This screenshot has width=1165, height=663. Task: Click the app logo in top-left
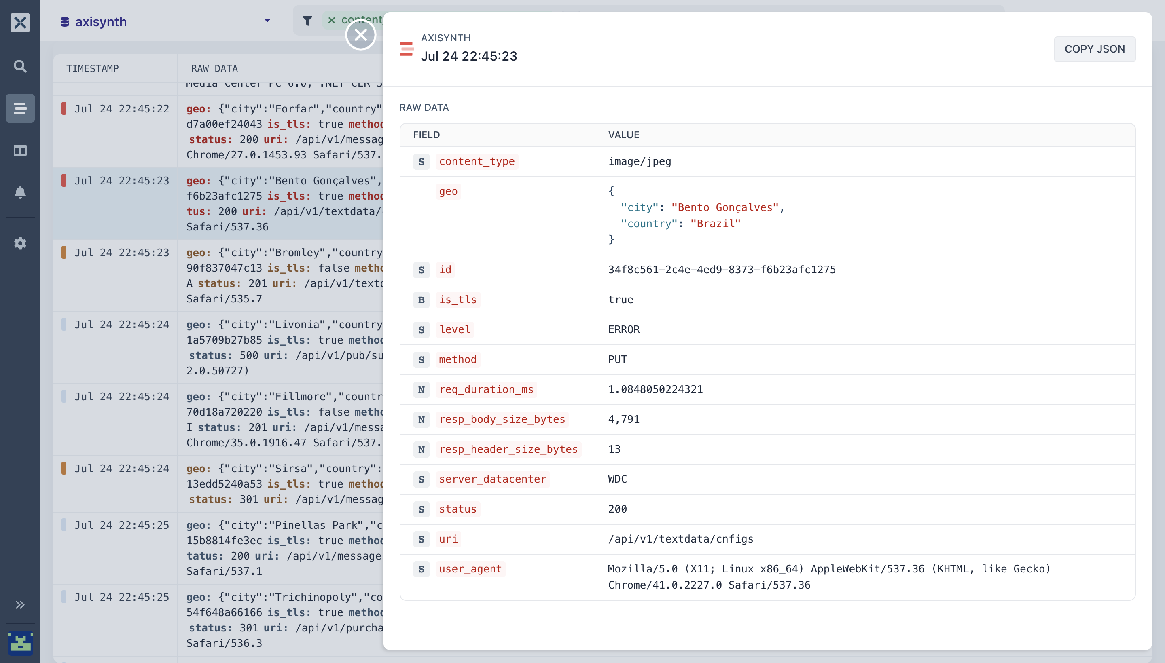point(20,22)
